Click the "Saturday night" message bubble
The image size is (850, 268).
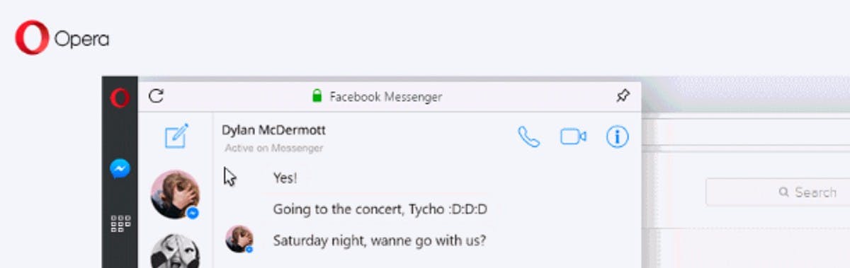[x=379, y=240]
